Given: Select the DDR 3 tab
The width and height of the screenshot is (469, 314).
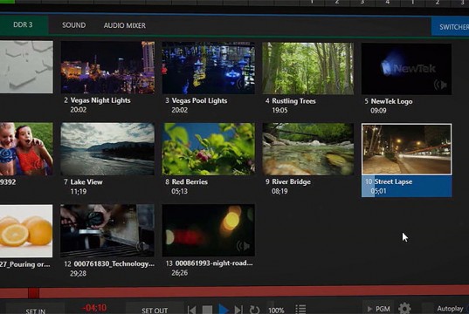Looking at the screenshot, I should [x=24, y=24].
